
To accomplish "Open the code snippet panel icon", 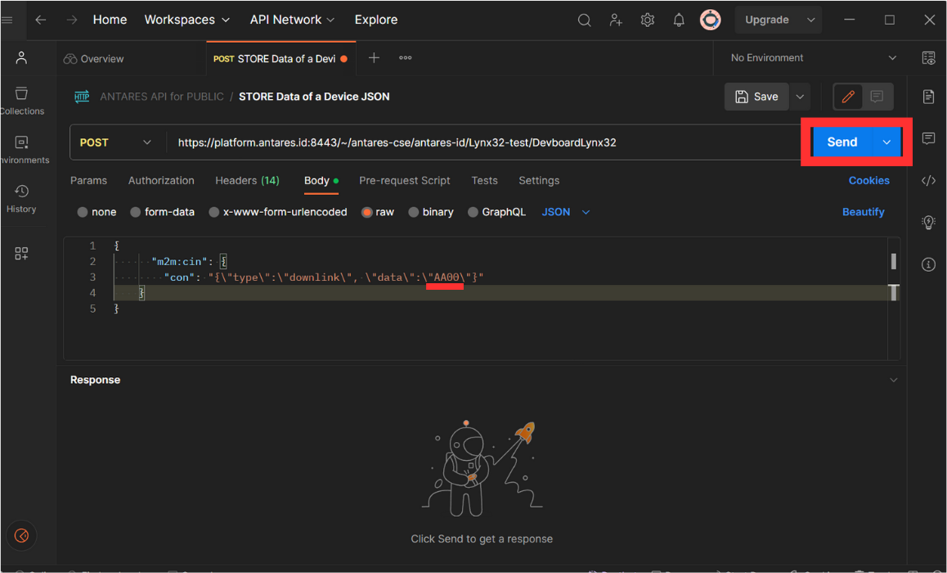I will coord(928,181).
